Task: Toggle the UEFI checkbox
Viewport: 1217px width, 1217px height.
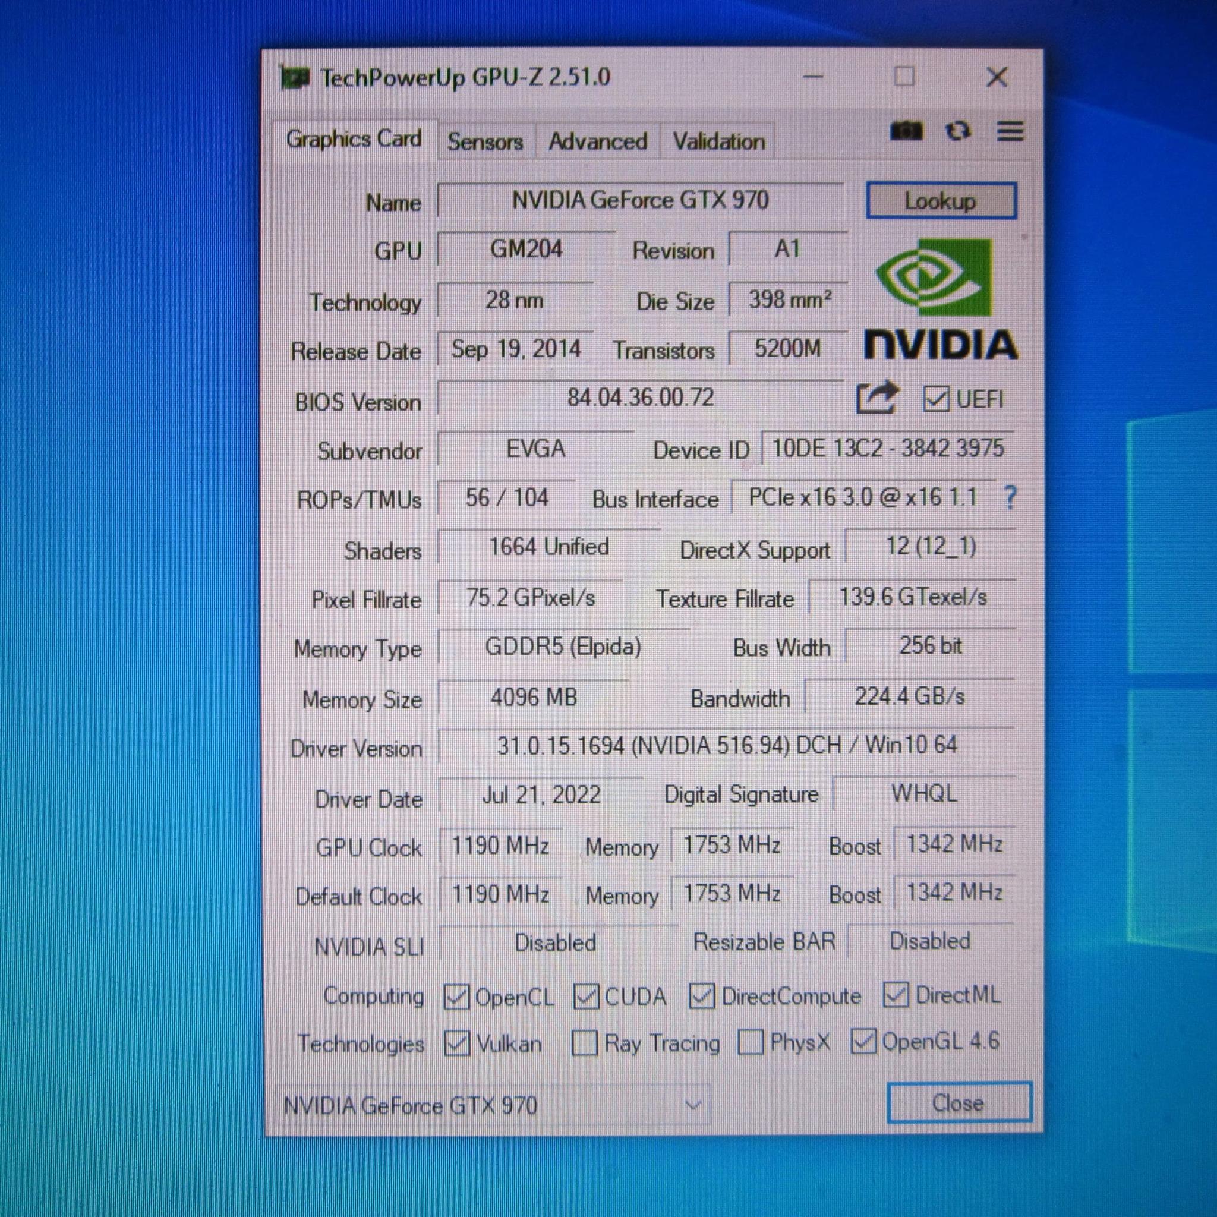Action: tap(935, 399)
